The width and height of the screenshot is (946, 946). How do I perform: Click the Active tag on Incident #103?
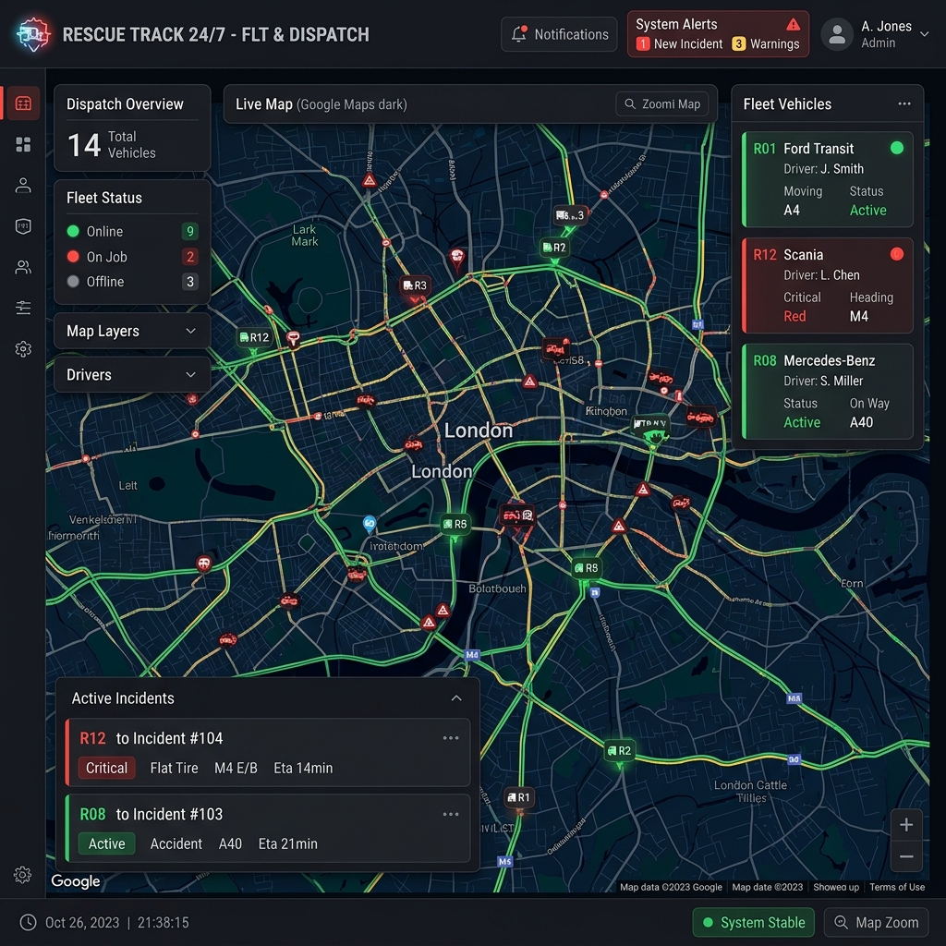(106, 843)
